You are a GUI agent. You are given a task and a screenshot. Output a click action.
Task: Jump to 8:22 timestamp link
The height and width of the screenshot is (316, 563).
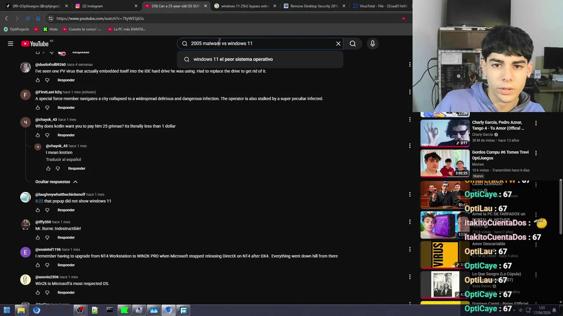[39, 201]
